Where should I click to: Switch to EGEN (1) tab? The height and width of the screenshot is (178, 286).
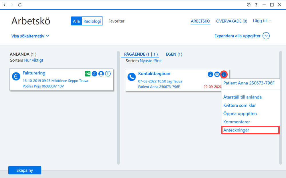174,54
